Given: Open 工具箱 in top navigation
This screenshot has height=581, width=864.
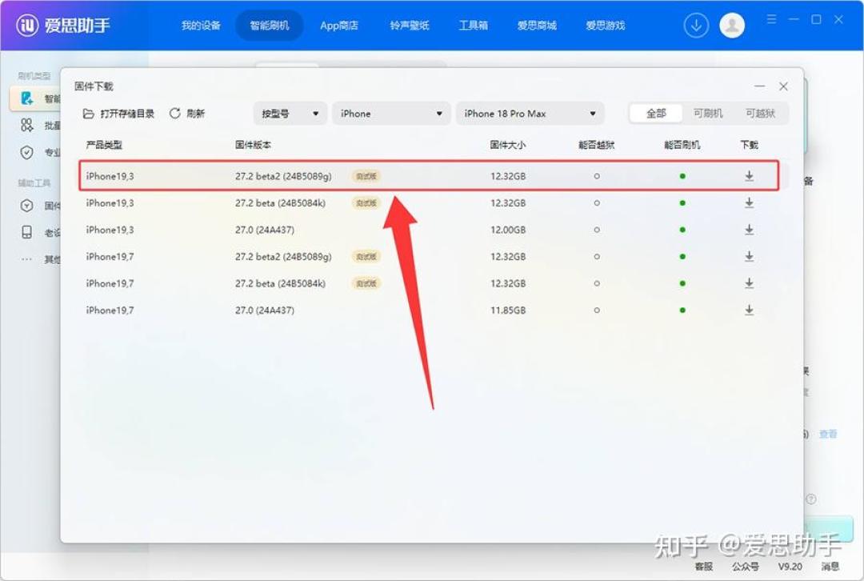Looking at the screenshot, I should [x=473, y=26].
